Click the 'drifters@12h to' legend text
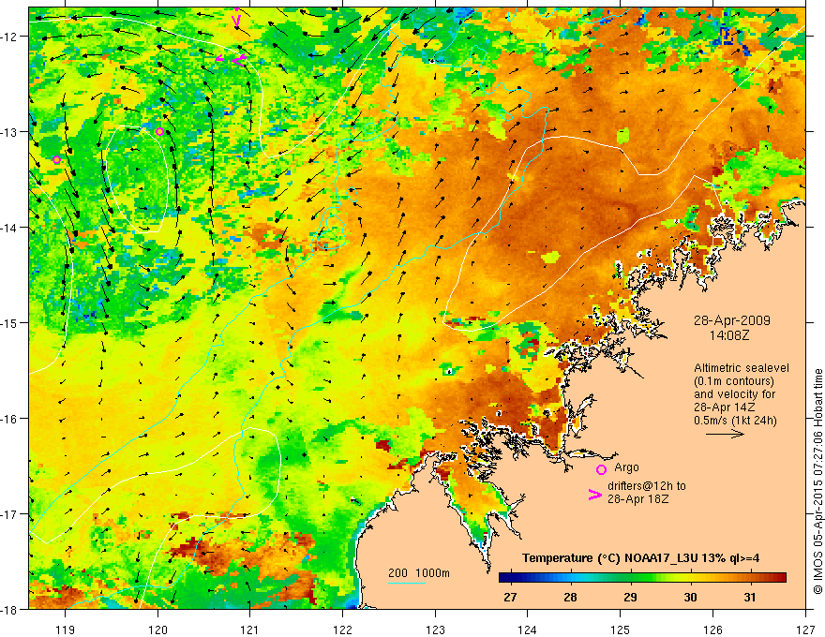This screenshot has width=825, height=637. pos(647,486)
